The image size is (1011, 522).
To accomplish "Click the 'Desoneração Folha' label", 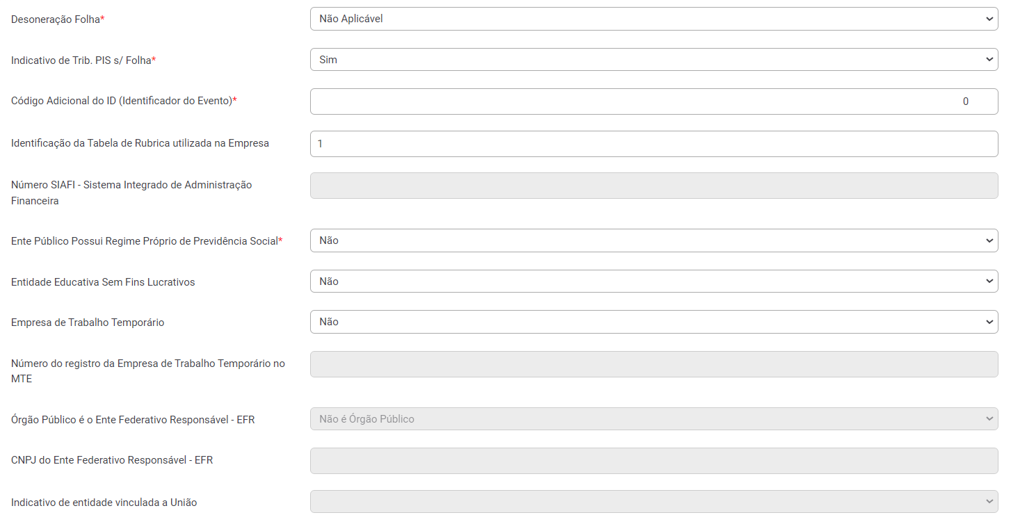I will click(58, 20).
